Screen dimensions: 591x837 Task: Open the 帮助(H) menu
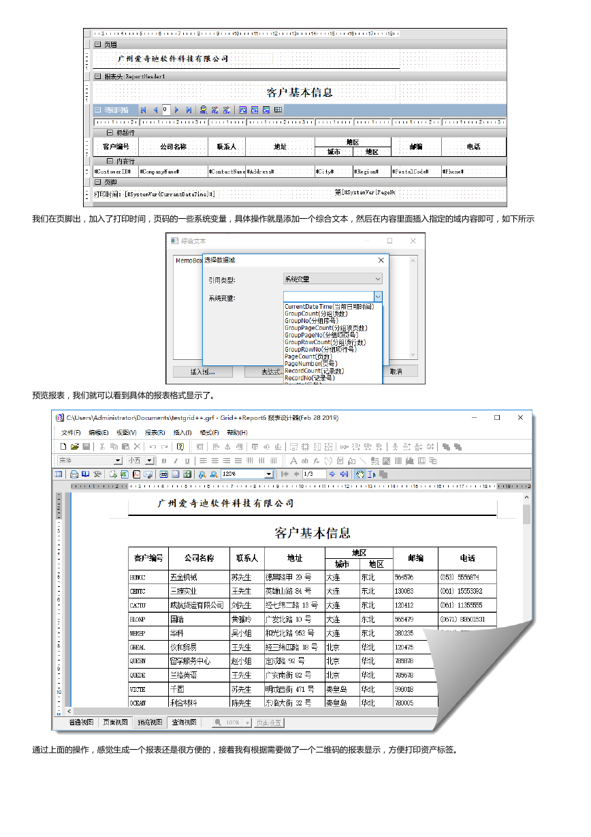click(237, 433)
